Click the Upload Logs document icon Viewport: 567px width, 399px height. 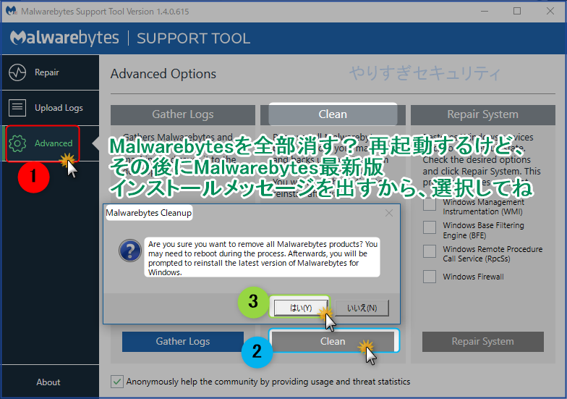17,108
